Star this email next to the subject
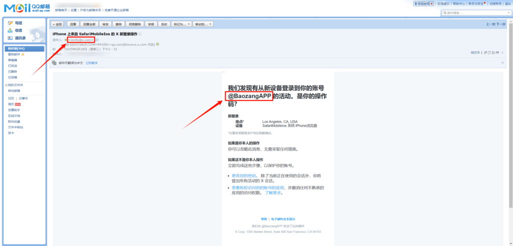513x246 pixels. pos(140,33)
